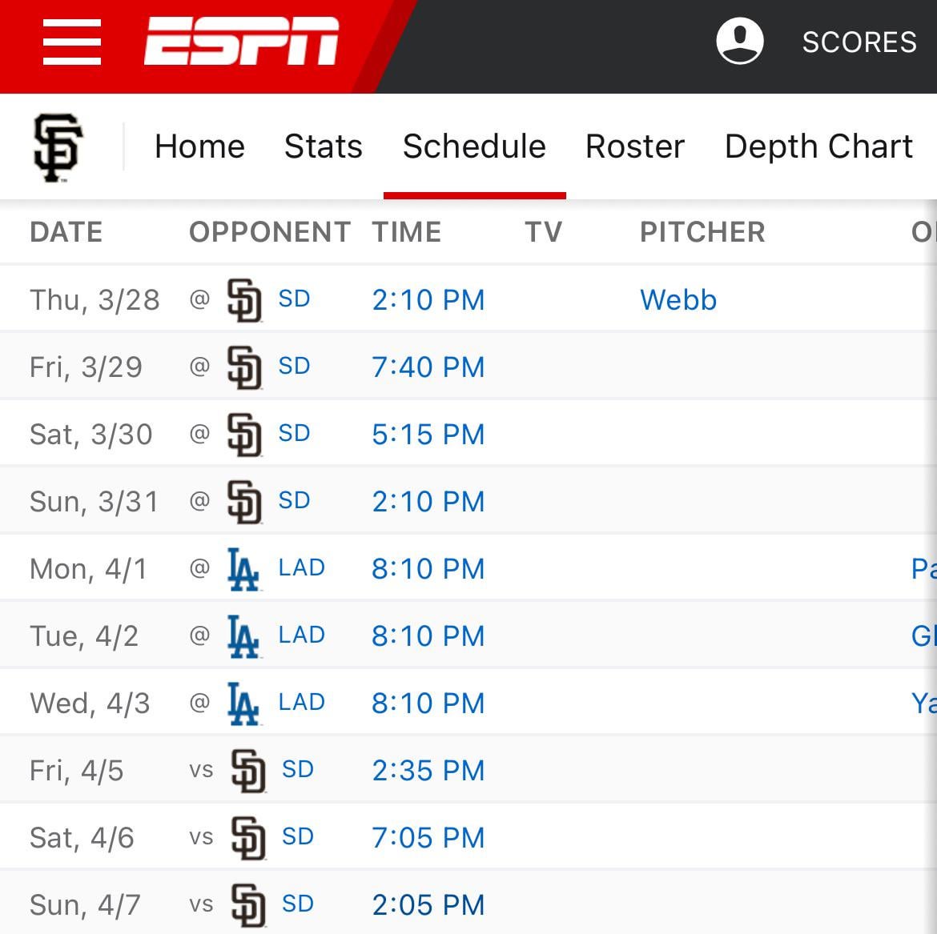Image resolution: width=937 pixels, height=934 pixels.
Task: Click the Padres logo for Fri, 4/5
Action: tap(248, 771)
